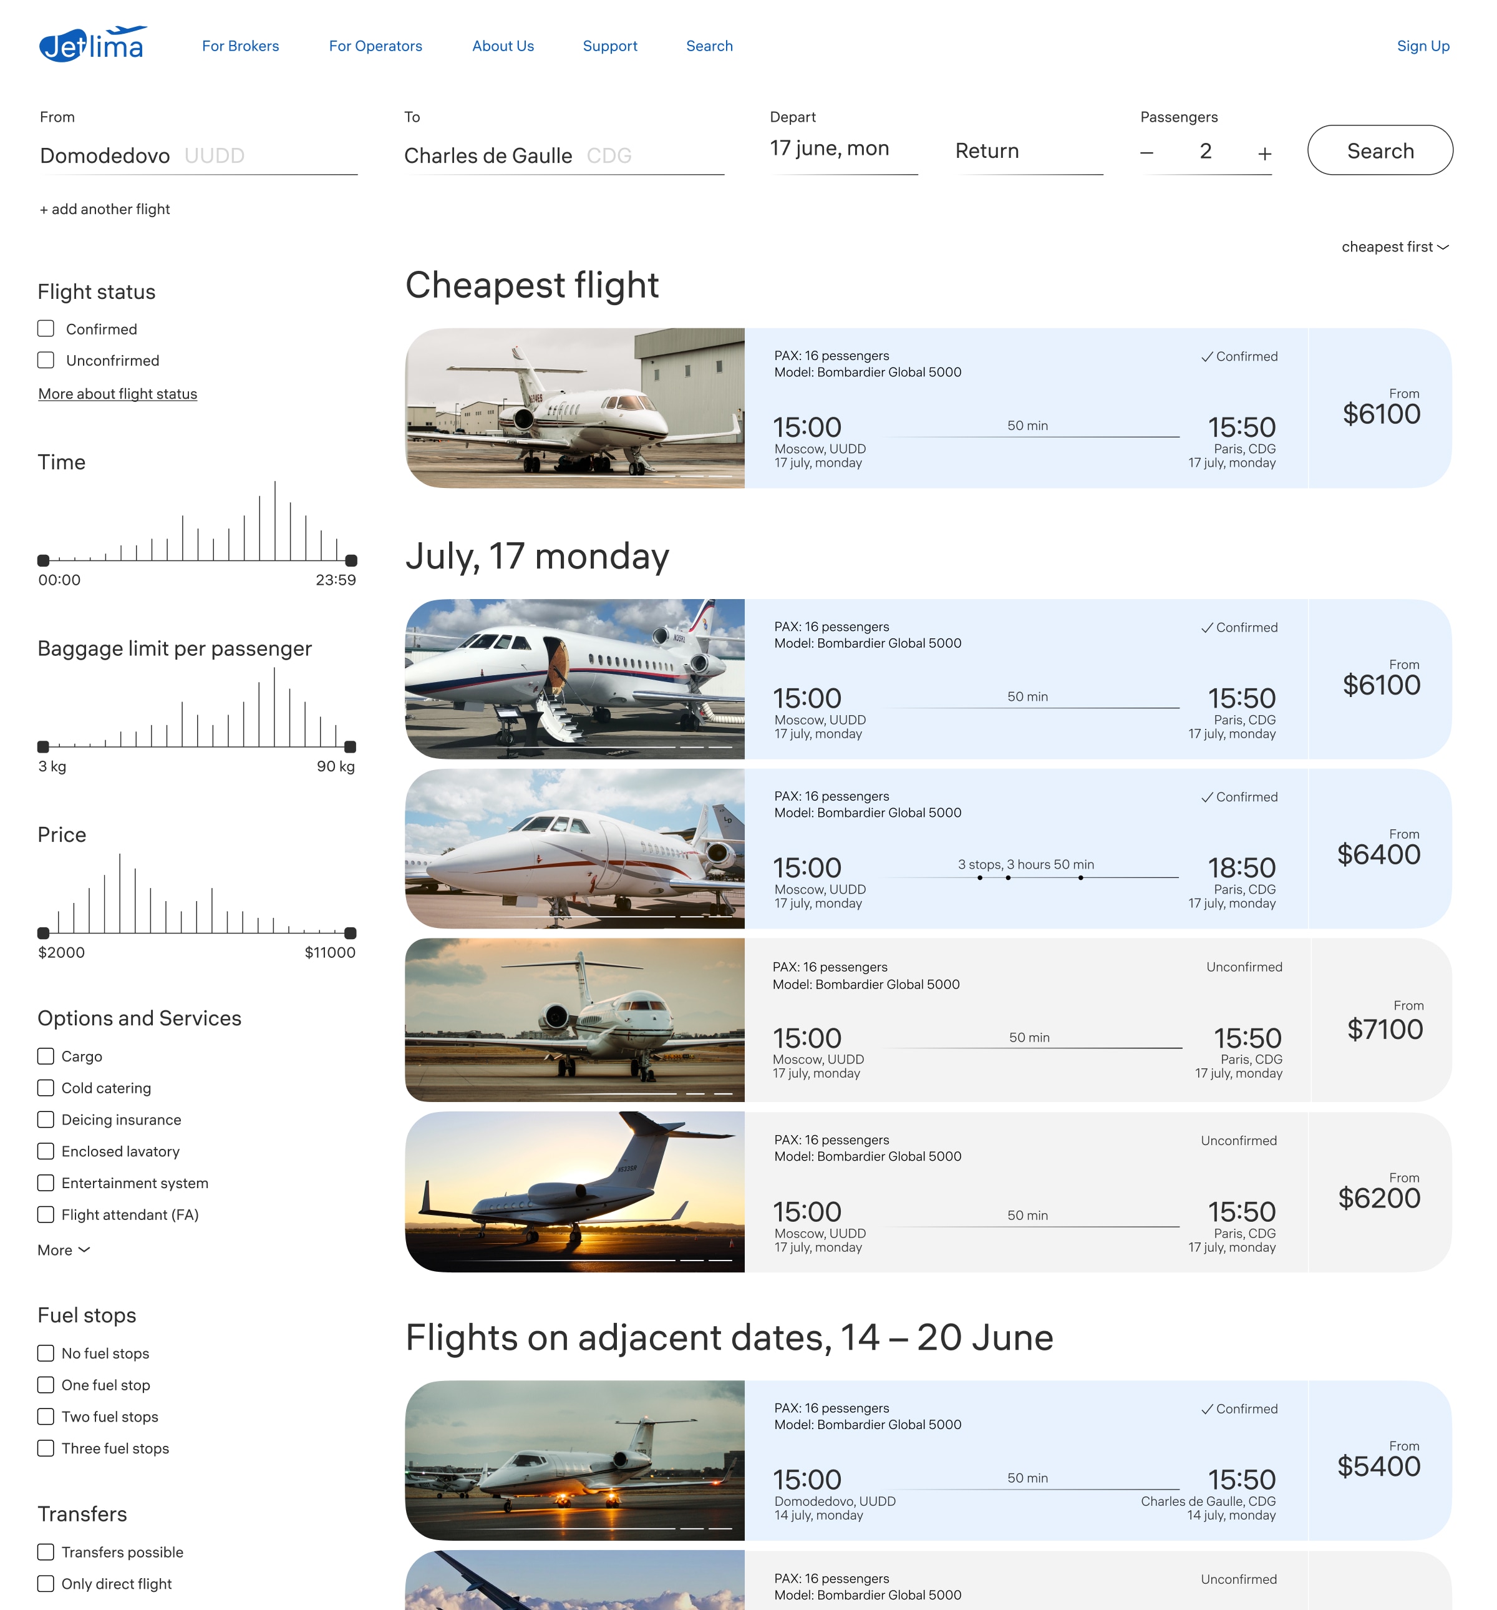Enable the Confirmed flight status checkbox
This screenshot has width=1497, height=1610.
[46, 329]
